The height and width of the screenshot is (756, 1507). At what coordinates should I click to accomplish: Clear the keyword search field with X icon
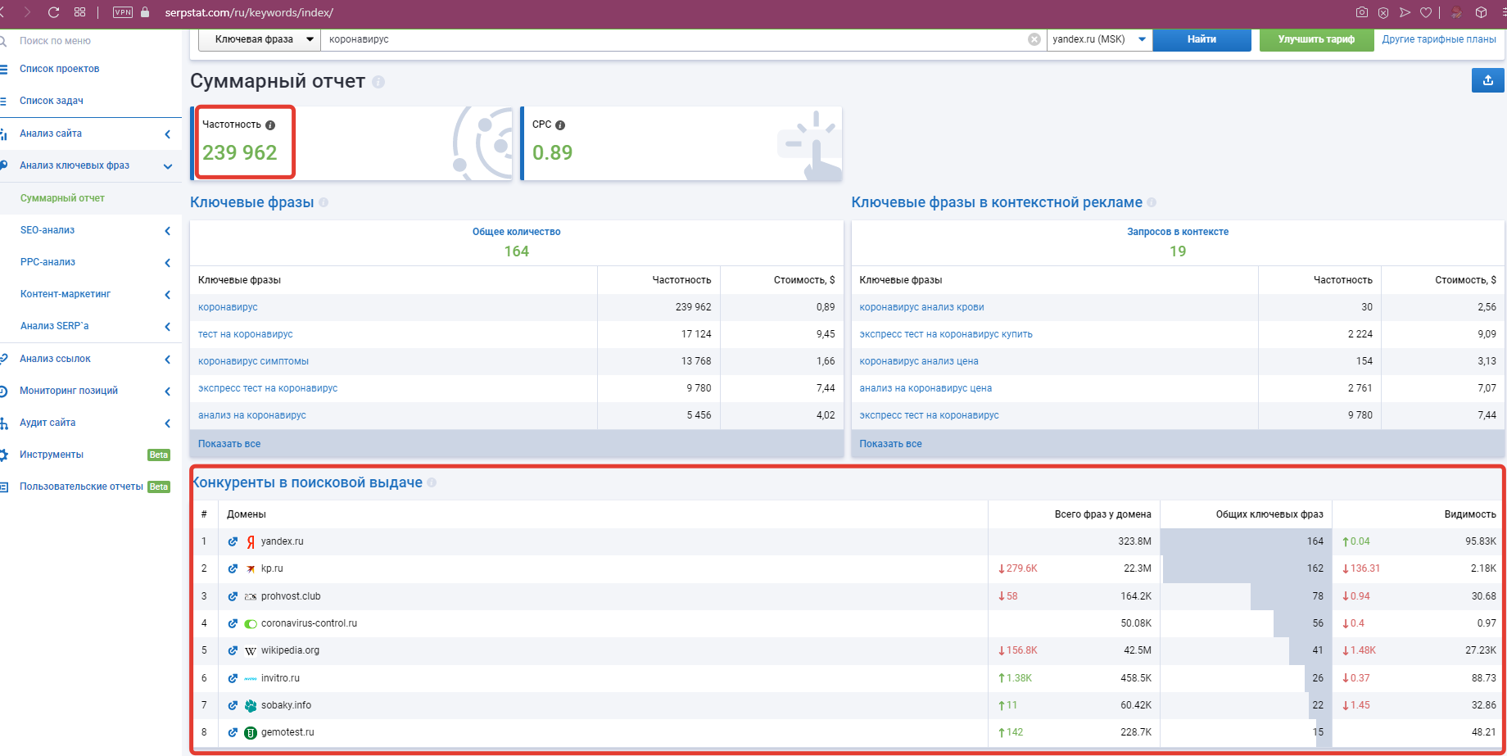(1034, 39)
